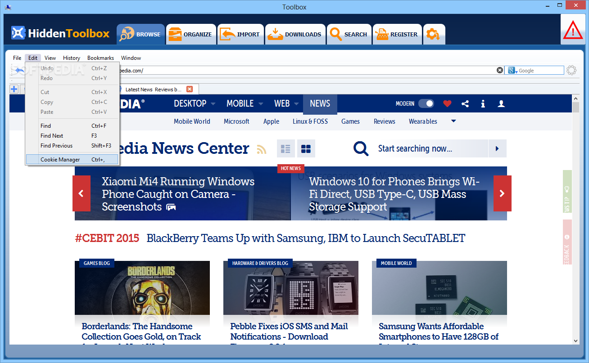Open the Mobile World link
The height and width of the screenshot is (363, 589).
pyautogui.click(x=192, y=121)
